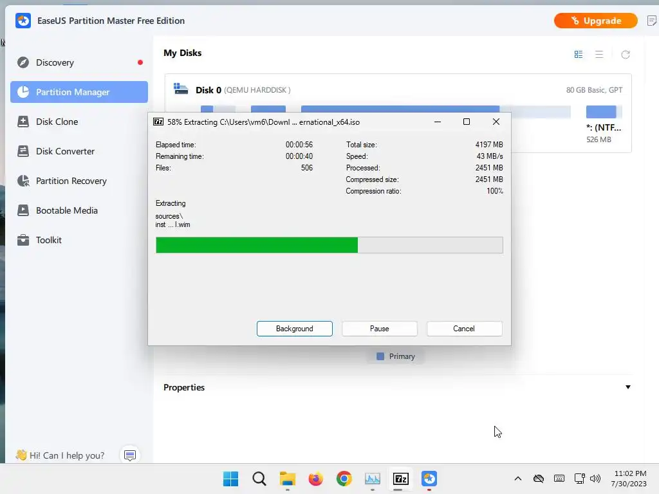Select Partition Manager in the sidebar
The width and height of the screenshot is (659, 494).
click(x=79, y=92)
